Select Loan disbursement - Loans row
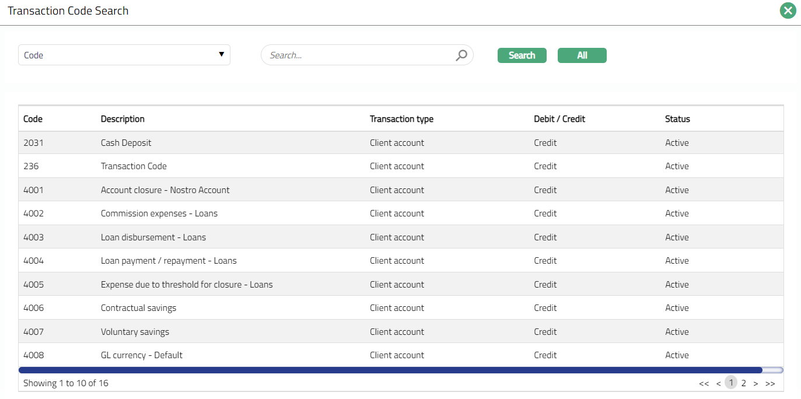The image size is (801, 399). (153, 237)
